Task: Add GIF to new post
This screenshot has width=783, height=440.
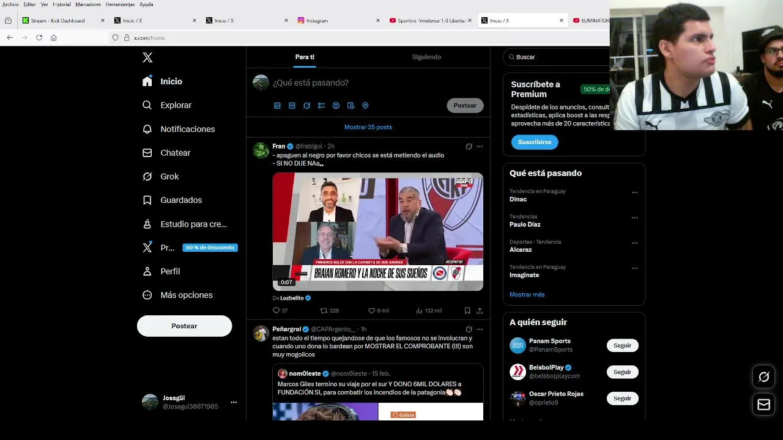Action: (292, 106)
